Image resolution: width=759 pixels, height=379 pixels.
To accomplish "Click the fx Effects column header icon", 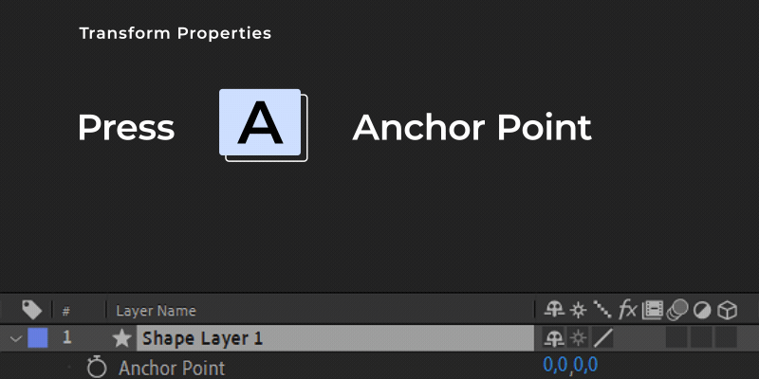I will point(627,310).
